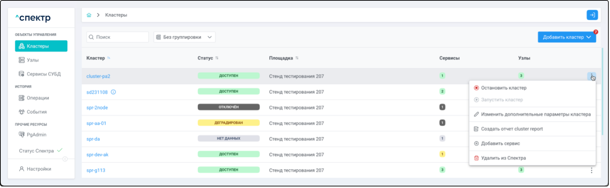Select Создать отчет cluster report
The height and width of the screenshot is (188, 610).
pos(511,129)
